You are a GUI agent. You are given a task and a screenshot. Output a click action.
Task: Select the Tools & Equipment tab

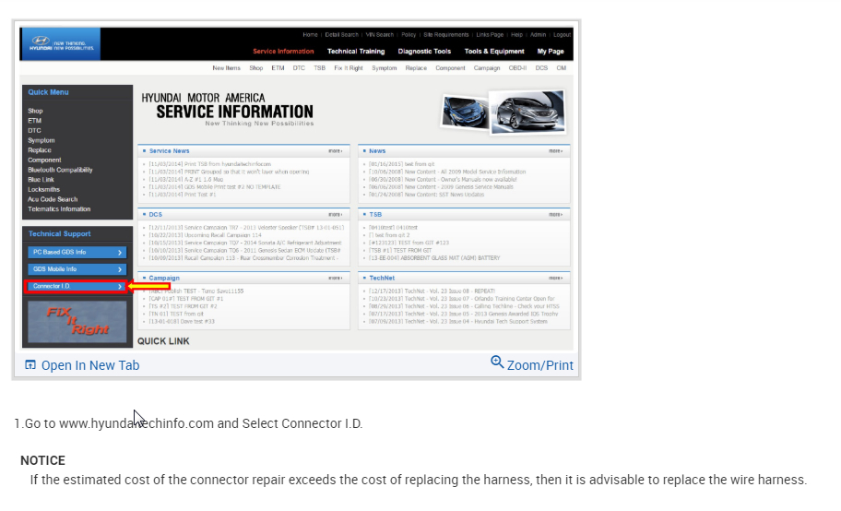[x=494, y=52]
